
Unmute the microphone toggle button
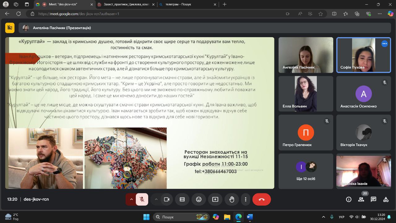(142, 199)
